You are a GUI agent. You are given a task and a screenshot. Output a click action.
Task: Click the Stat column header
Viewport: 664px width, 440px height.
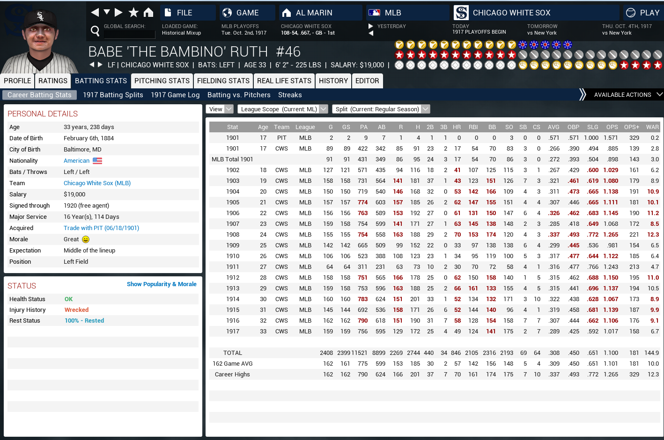[x=233, y=127]
